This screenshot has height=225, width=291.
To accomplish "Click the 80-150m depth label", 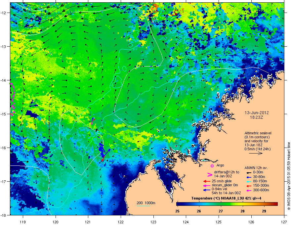I will (x=260, y=181).
